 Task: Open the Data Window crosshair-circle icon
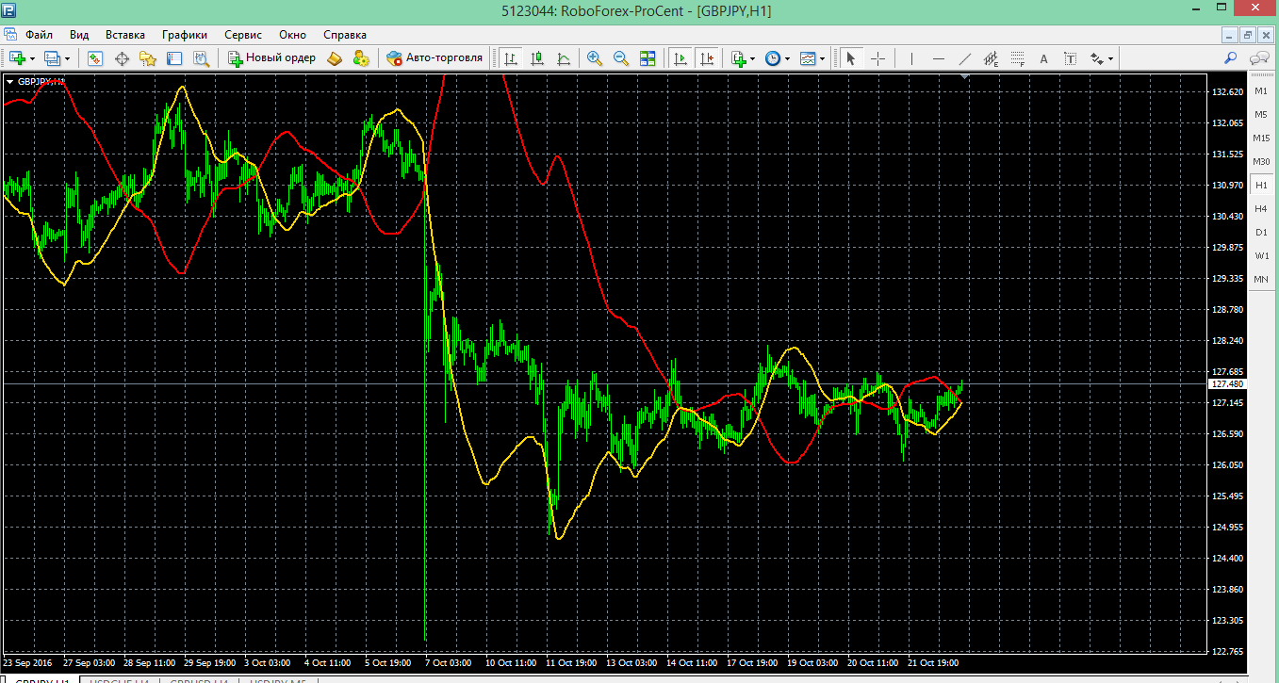[122, 58]
